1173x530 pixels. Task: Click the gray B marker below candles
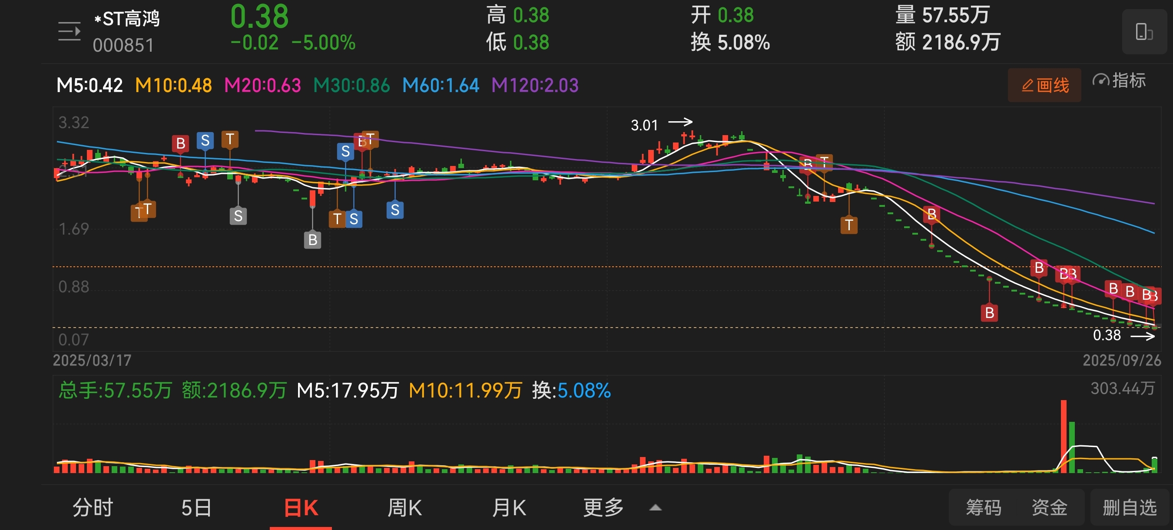coord(312,239)
